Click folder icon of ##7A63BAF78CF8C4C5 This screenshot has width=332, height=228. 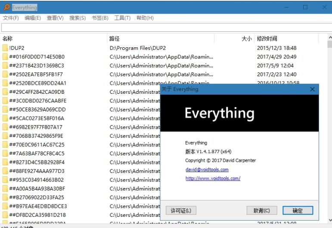5,153
